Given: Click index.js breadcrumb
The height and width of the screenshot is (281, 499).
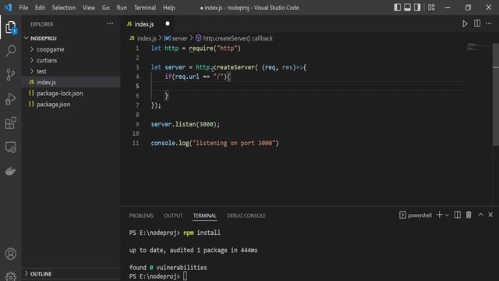Looking at the screenshot, I should [x=143, y=38].
